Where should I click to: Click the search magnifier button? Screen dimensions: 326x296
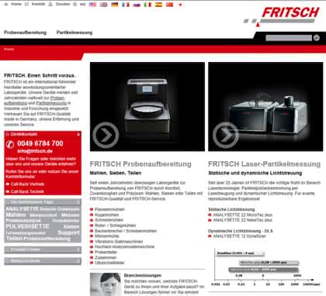[317, 38]
